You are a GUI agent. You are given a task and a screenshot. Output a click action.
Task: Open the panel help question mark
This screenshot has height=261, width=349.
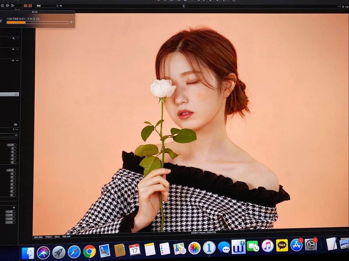pyautogui.click(x=13, y=130)
